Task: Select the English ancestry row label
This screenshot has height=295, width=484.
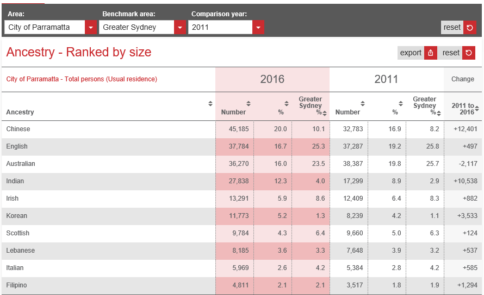Action: pos(17,146)
